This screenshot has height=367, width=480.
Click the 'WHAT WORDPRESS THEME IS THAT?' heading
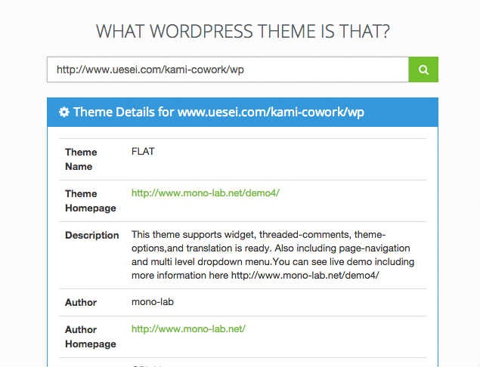[x=243, y=31]
